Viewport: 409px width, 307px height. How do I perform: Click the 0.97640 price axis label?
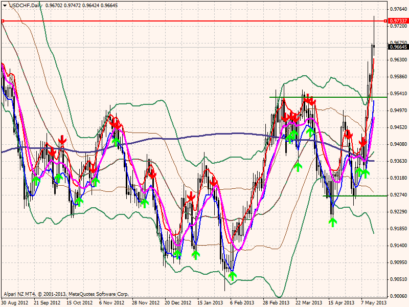point(398,9)
